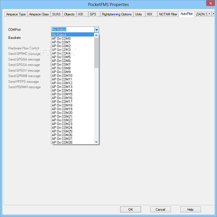Switch to the Airspace Type tab
This screenshot has height=217, width=217.
pos(16,14)
